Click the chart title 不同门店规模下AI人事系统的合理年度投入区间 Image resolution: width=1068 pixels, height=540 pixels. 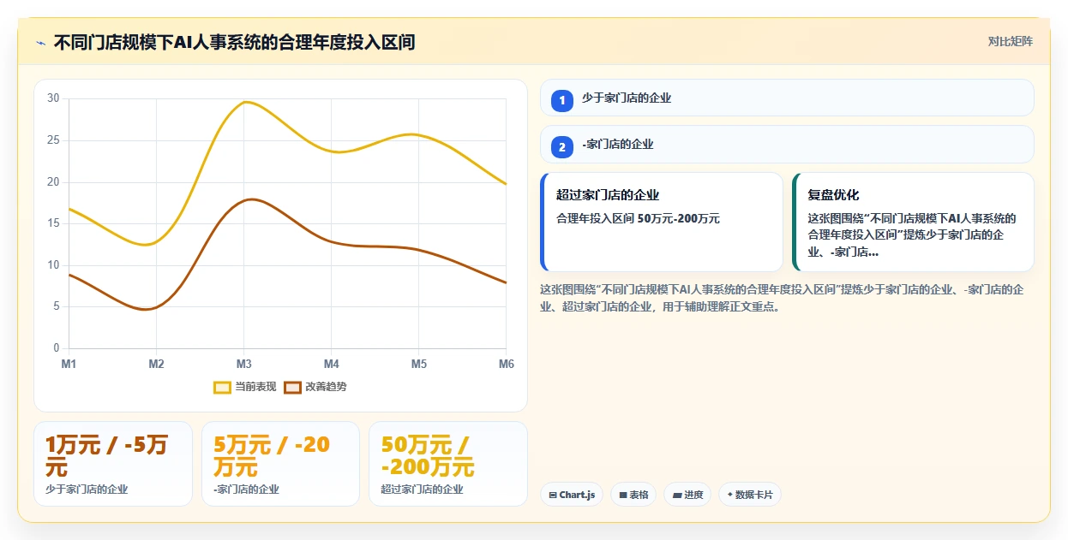point(234,42)
